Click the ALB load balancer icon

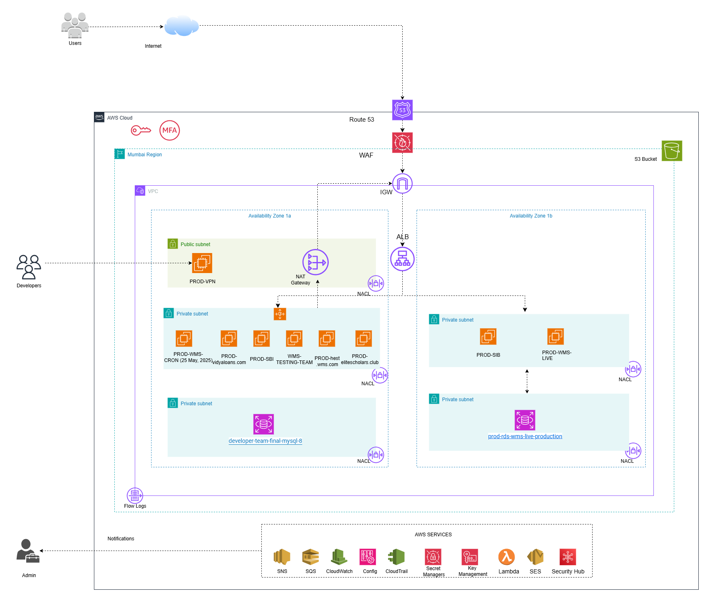coord(402,259)
